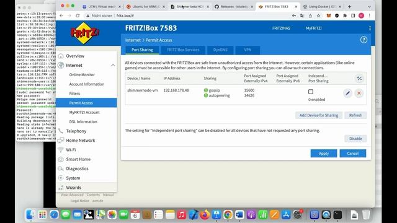Click the Nicht sicher security warning
The image size is (397, 223).
(99, 15)
